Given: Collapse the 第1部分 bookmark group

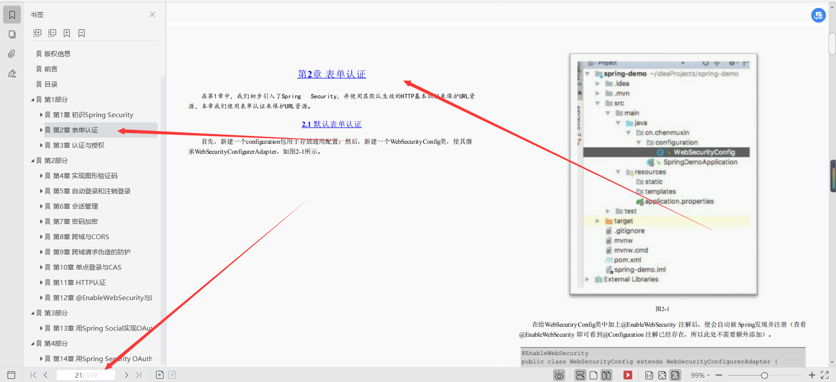Looking at the screenshot, I should click(33, 100).
